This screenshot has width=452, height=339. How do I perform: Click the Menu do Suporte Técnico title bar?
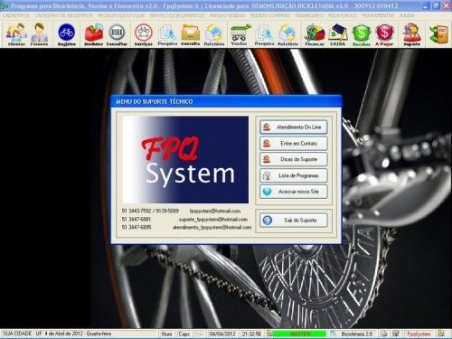pos(226,101)
